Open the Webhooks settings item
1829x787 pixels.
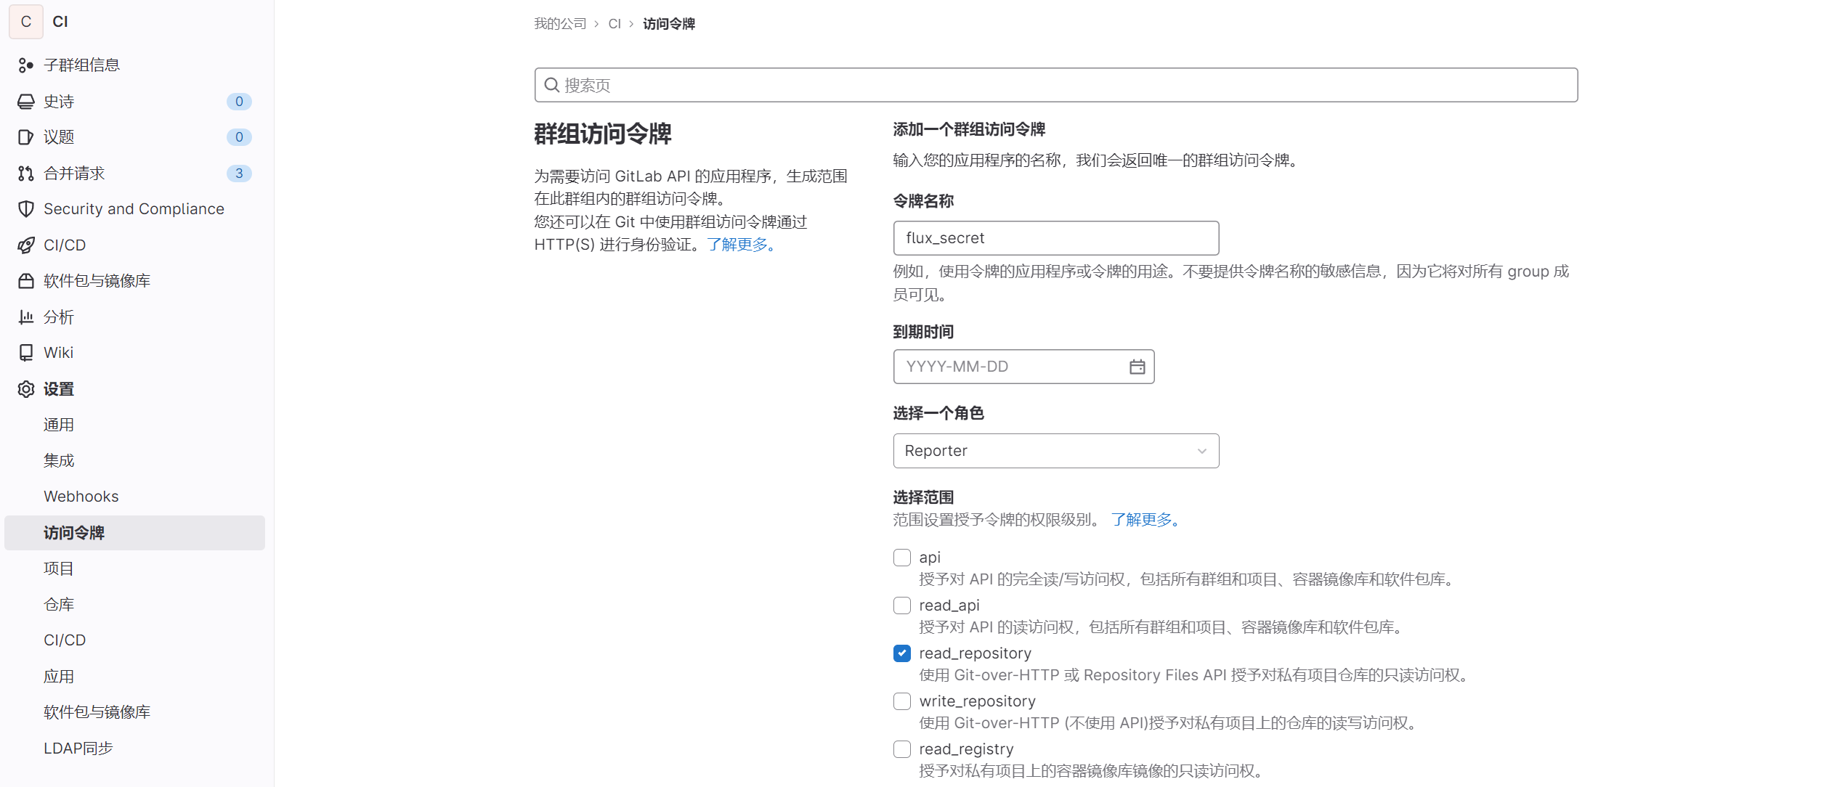81,497
